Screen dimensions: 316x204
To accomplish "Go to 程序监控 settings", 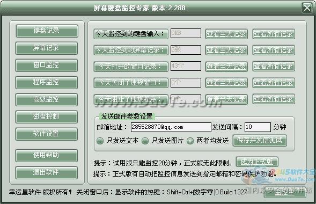I will (47, 83).
